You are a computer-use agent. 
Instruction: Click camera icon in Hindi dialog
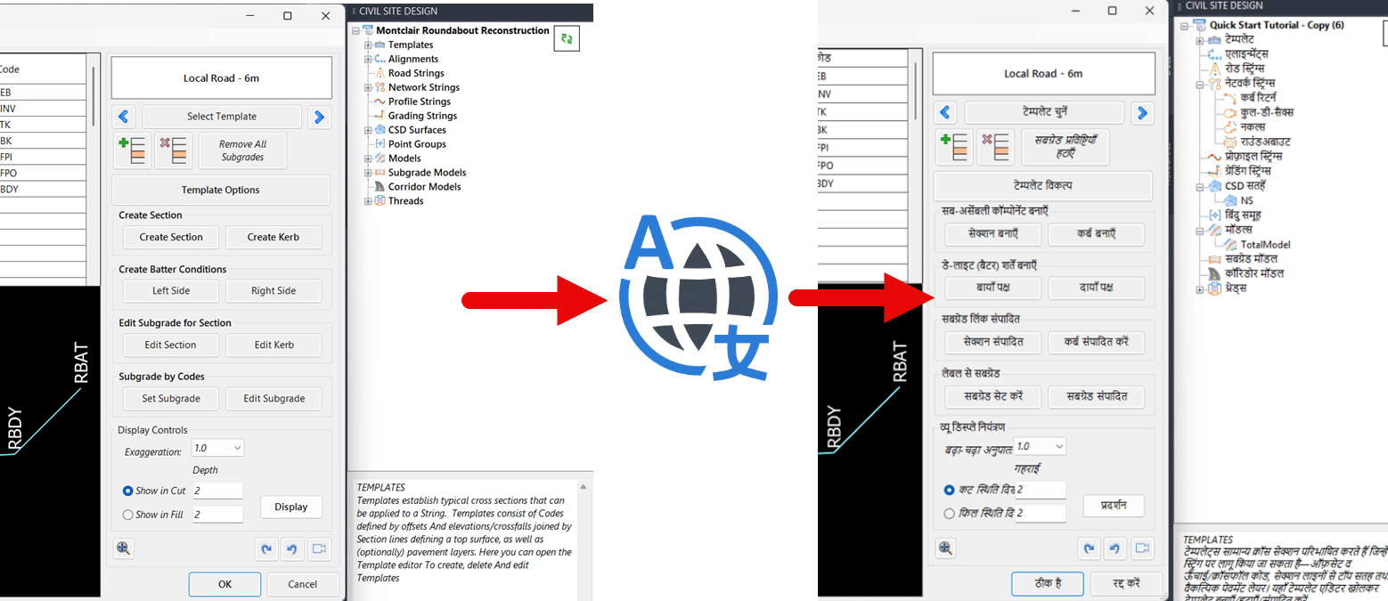click(1142, 548)
